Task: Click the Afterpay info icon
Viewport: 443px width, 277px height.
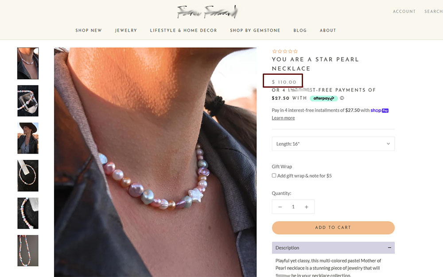Action: tap(342, 98)
